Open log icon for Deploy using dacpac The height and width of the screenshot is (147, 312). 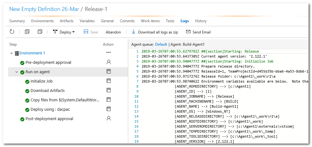click(109, 109)
